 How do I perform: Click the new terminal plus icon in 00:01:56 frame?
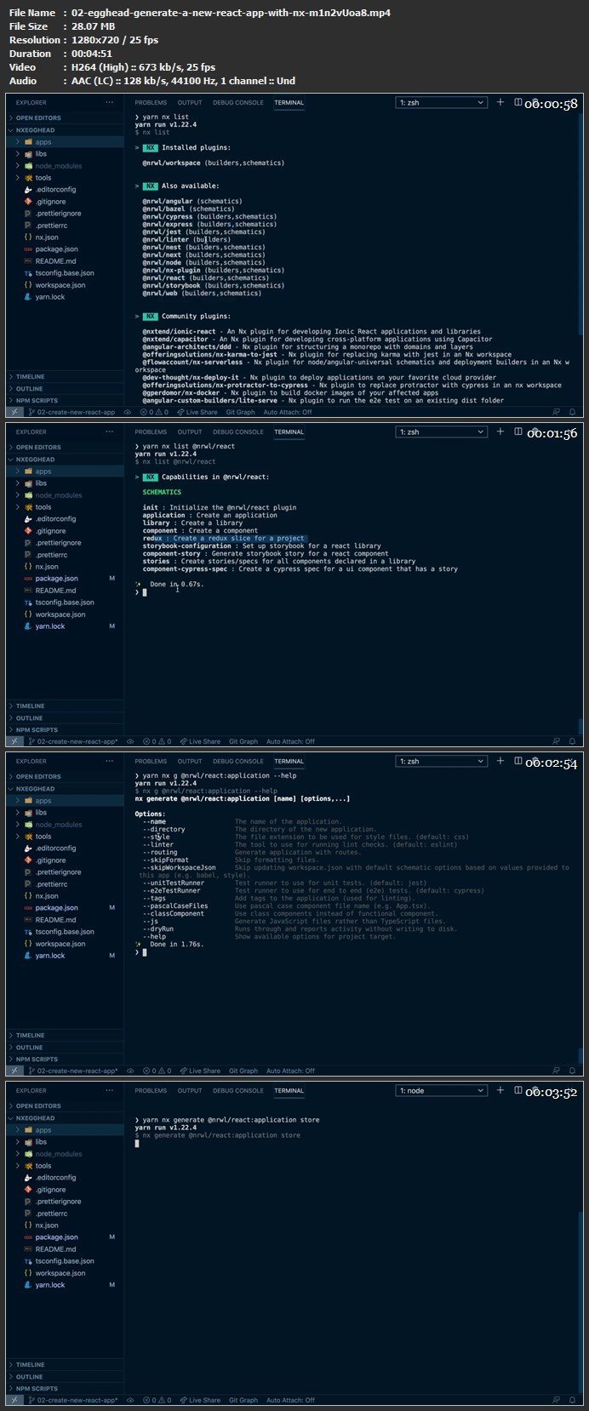pos(500,431)
